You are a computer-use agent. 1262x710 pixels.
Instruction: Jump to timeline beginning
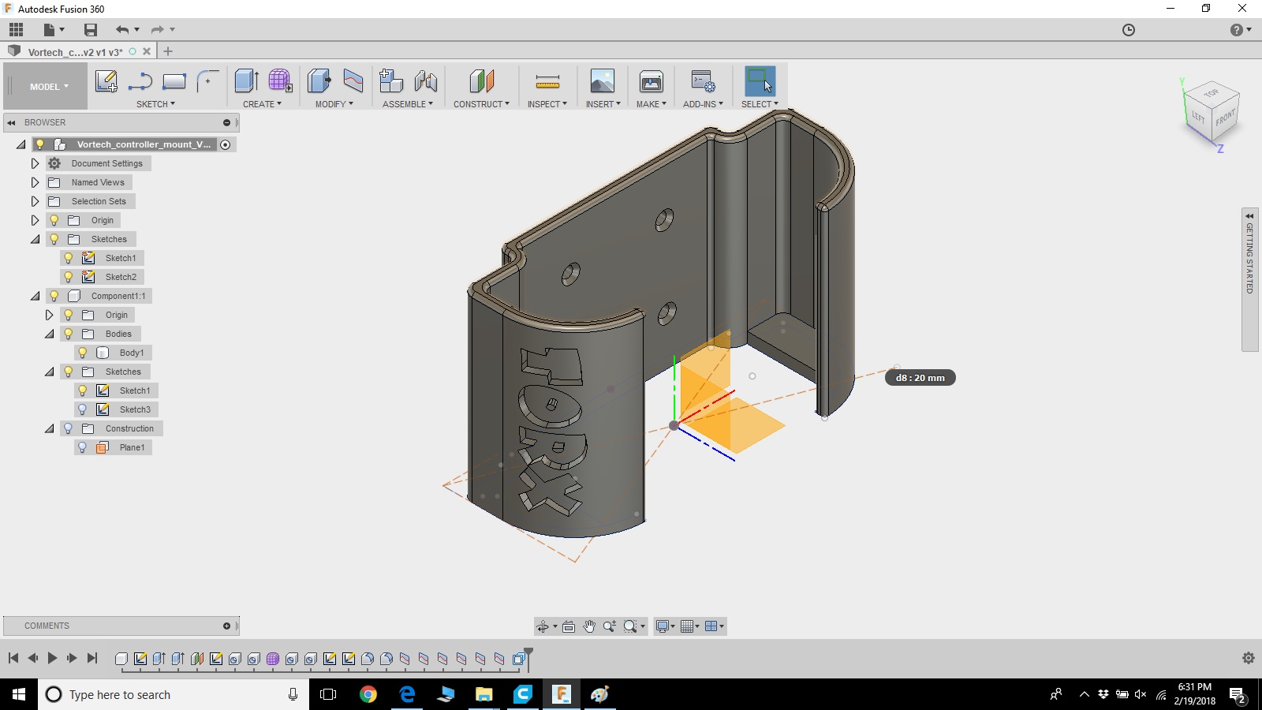(x=13, y=658)
